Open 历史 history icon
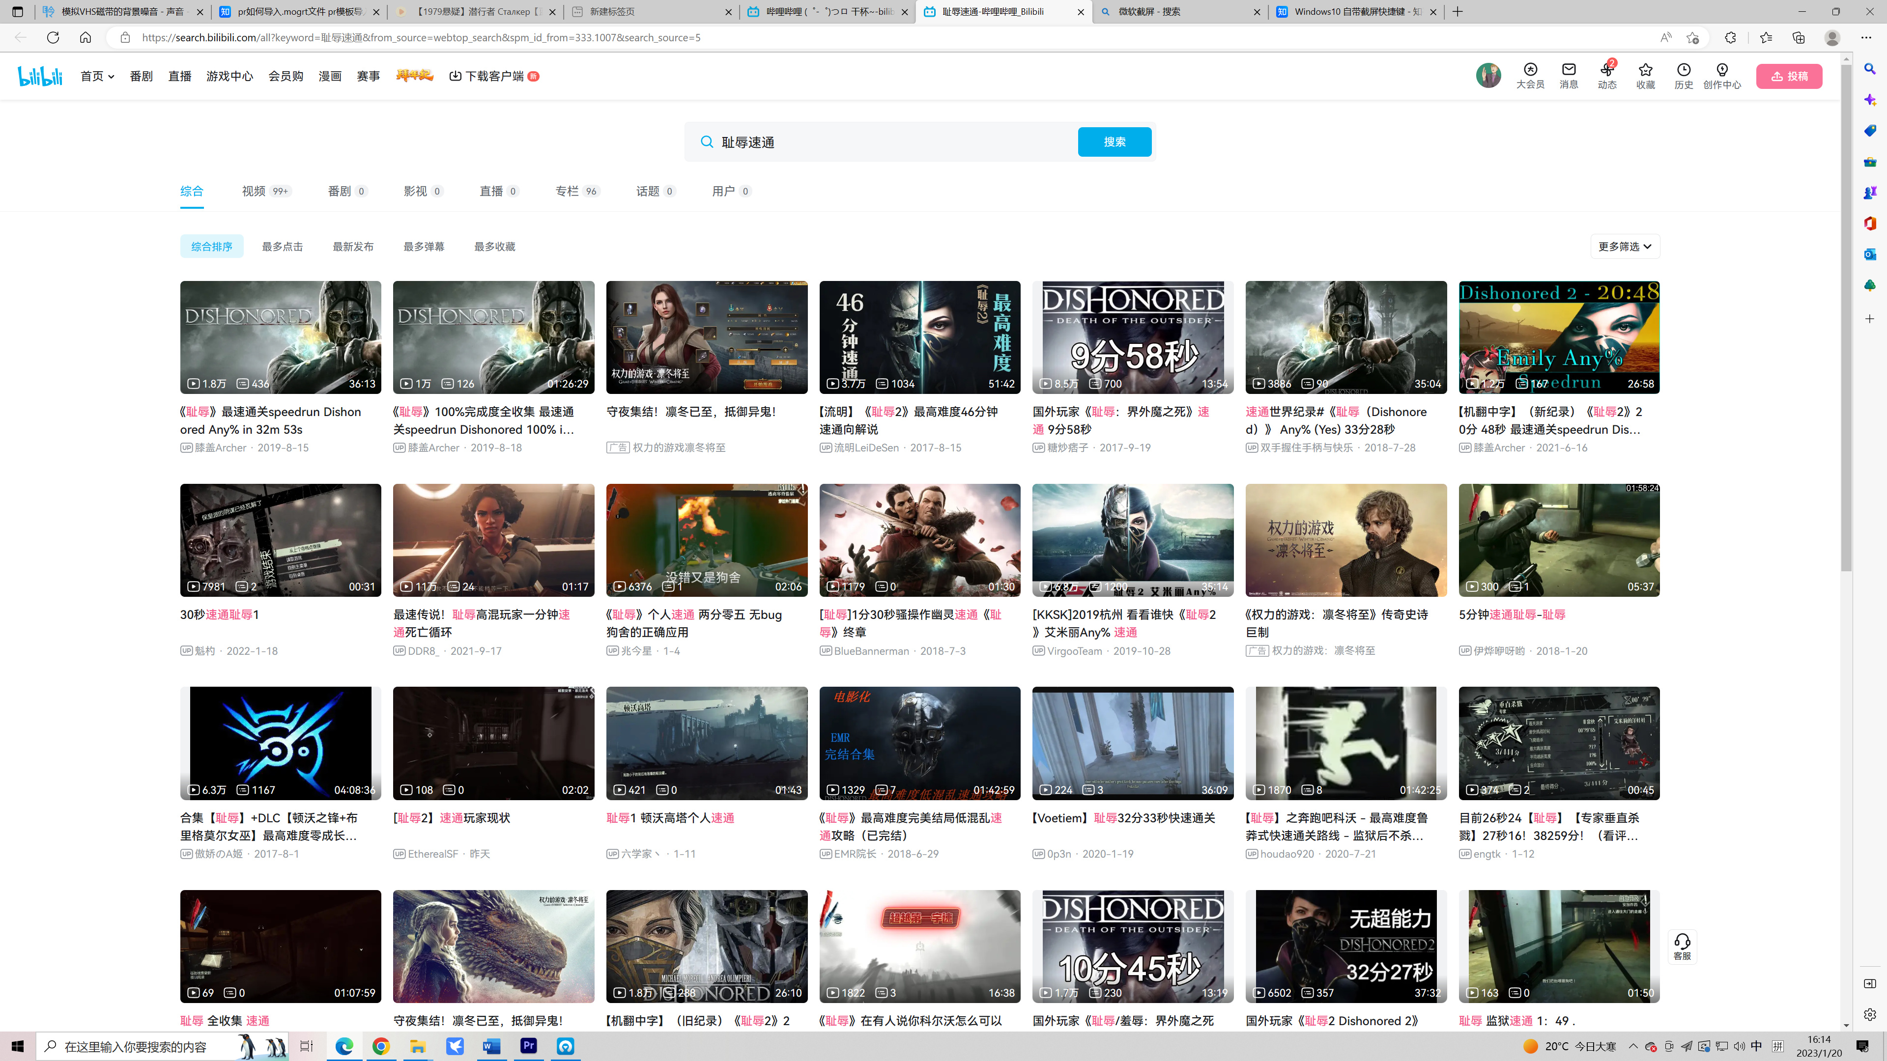 pyautogui.click(x=1684, y=76)
